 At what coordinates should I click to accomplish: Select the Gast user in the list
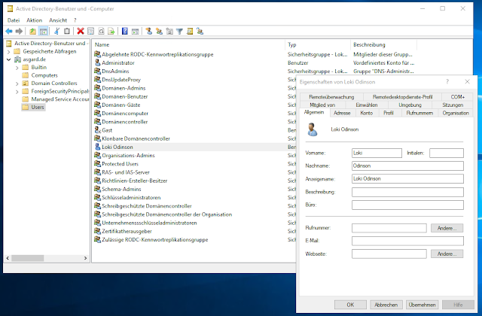(107, 130)
